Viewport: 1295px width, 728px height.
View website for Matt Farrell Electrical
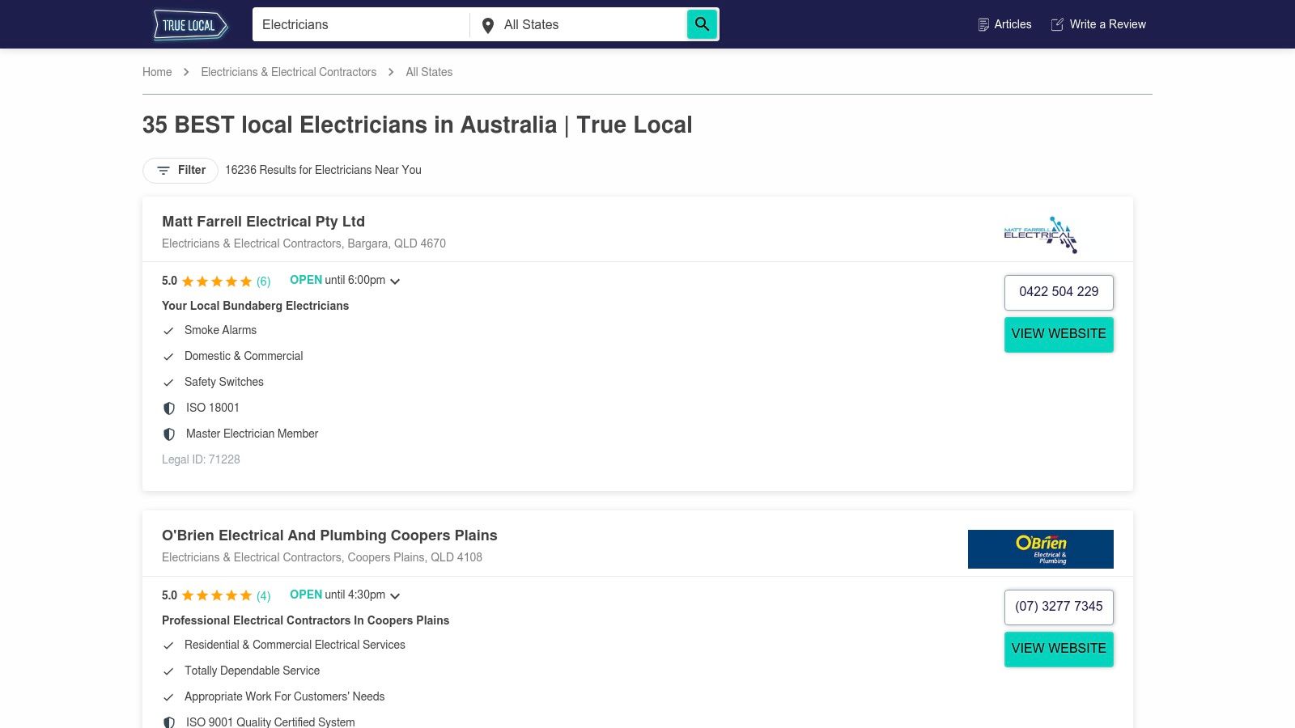1059,335
